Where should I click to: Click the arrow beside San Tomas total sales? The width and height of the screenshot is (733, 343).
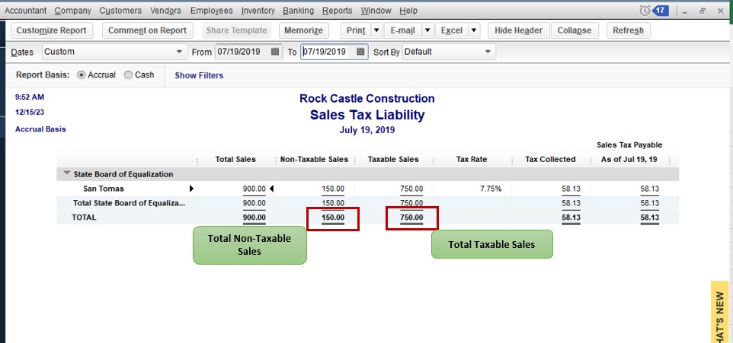[271, 189]
